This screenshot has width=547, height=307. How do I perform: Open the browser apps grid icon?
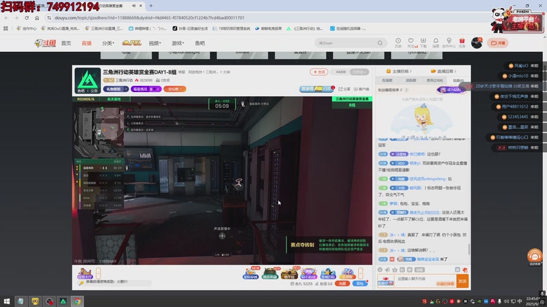5,29
